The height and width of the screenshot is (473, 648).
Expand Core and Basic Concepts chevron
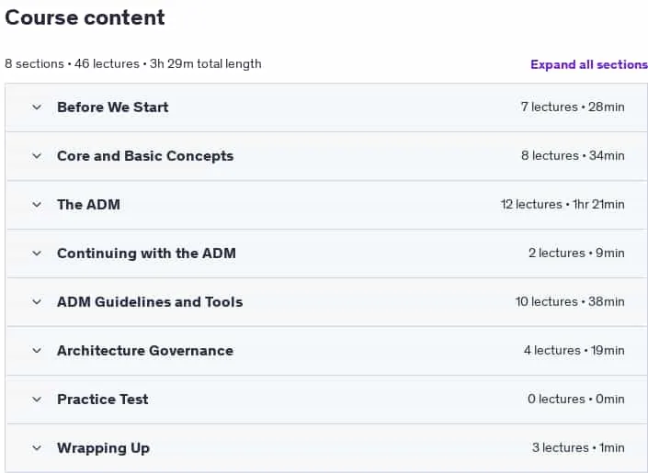click(x=37, y=156)
